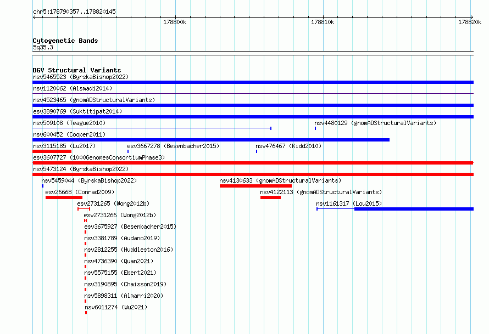Click the nsv4523465 gnomAD variant label
The width and height of the screenshot is (489, 334).
94,100
